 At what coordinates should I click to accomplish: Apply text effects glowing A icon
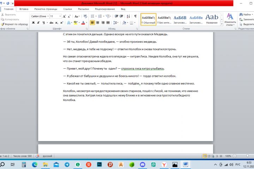(69, 23)
